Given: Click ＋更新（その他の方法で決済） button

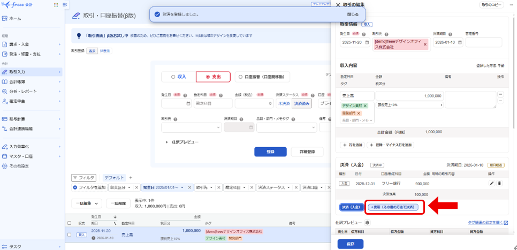Looking at the screenshot, I should click(393, 207).
